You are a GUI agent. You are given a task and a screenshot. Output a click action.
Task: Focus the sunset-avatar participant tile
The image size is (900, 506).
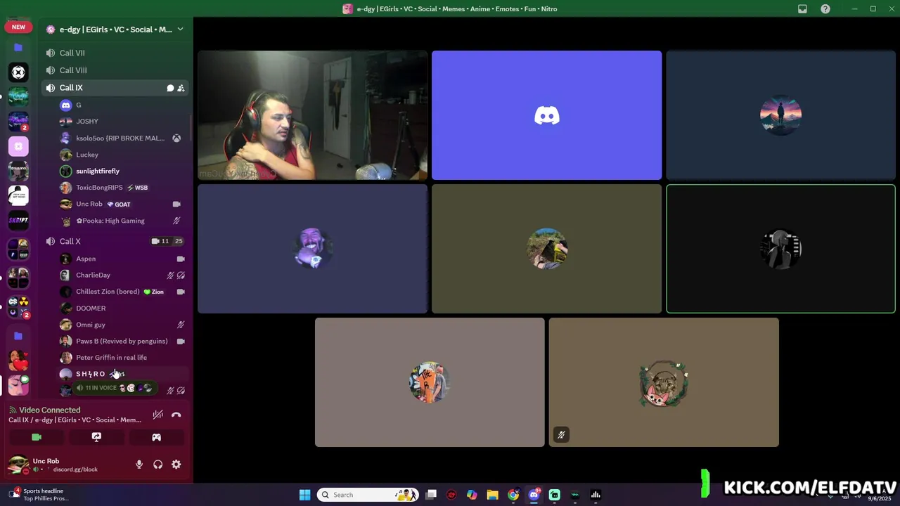780,115
